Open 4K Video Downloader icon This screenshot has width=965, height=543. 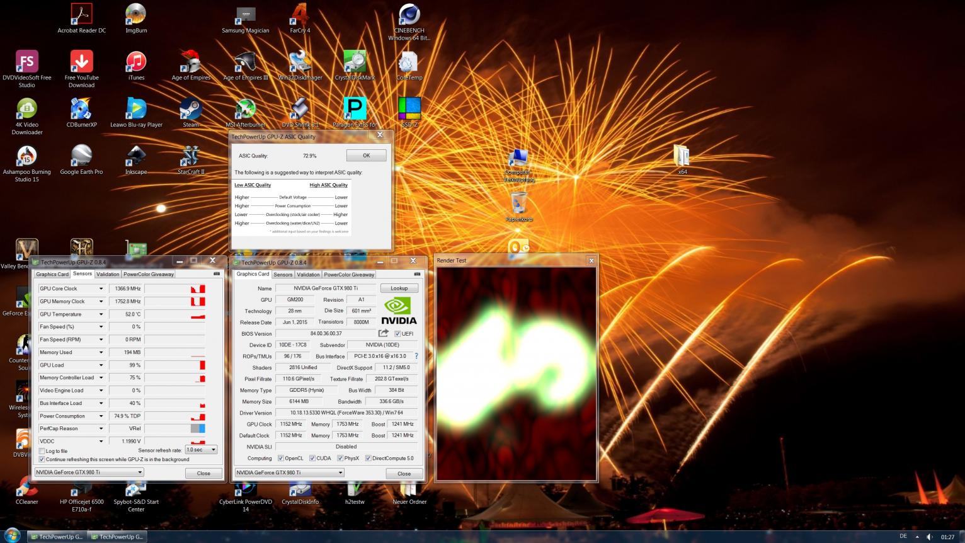27,117
